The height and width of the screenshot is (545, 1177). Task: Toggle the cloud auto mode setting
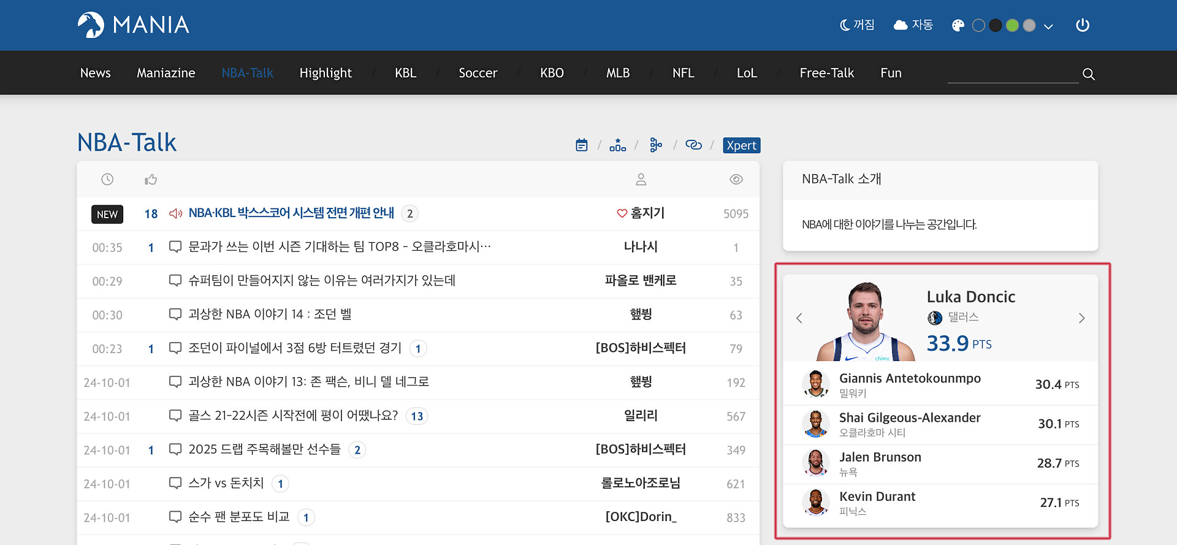click(x=913, y=25)
